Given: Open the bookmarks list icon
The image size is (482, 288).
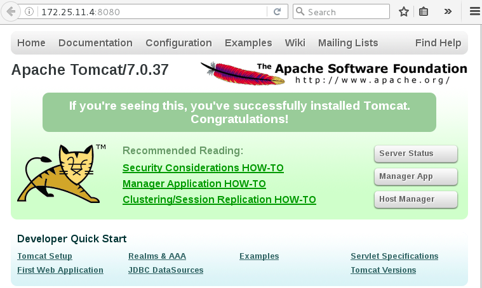Looking at the screenshot, I should coord(424,11).
